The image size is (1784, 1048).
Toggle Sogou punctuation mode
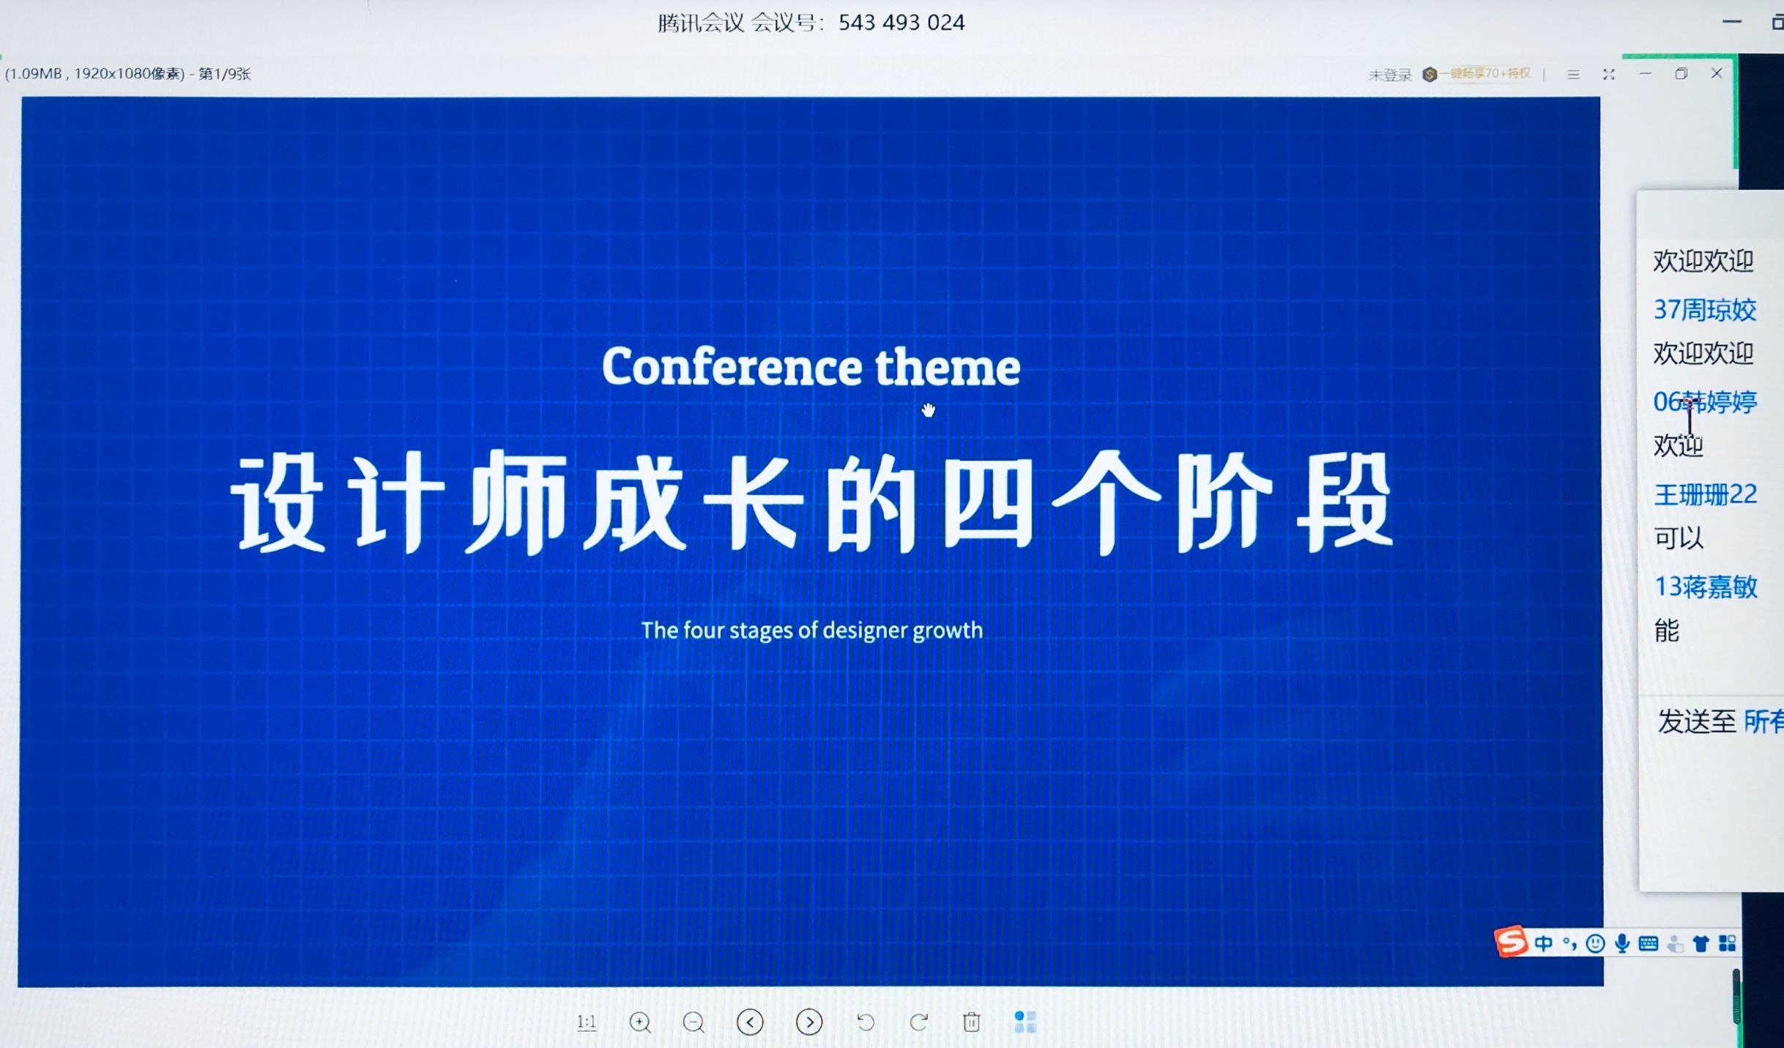pos(1569,943)
